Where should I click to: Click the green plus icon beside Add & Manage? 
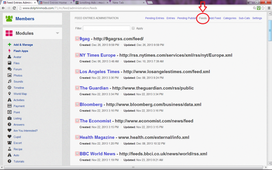(10, 45)
